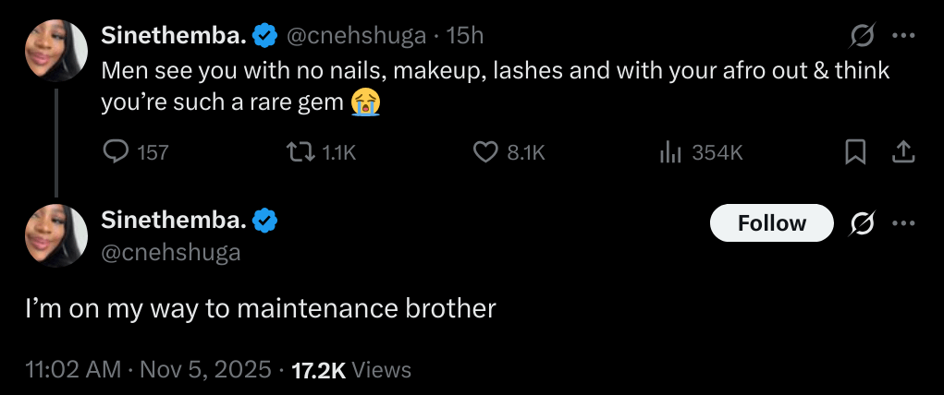Screen dimensions: 944x395
Task: Open the 15h timestamp link
Action: pyautogui.click(x=465, y=36)
